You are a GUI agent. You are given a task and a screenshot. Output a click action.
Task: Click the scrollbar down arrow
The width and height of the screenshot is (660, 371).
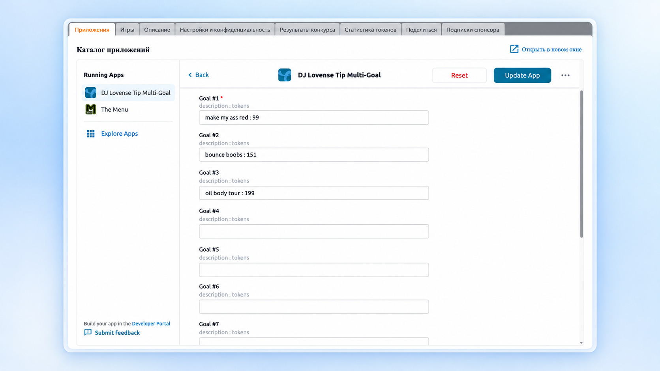click(581, 343)
